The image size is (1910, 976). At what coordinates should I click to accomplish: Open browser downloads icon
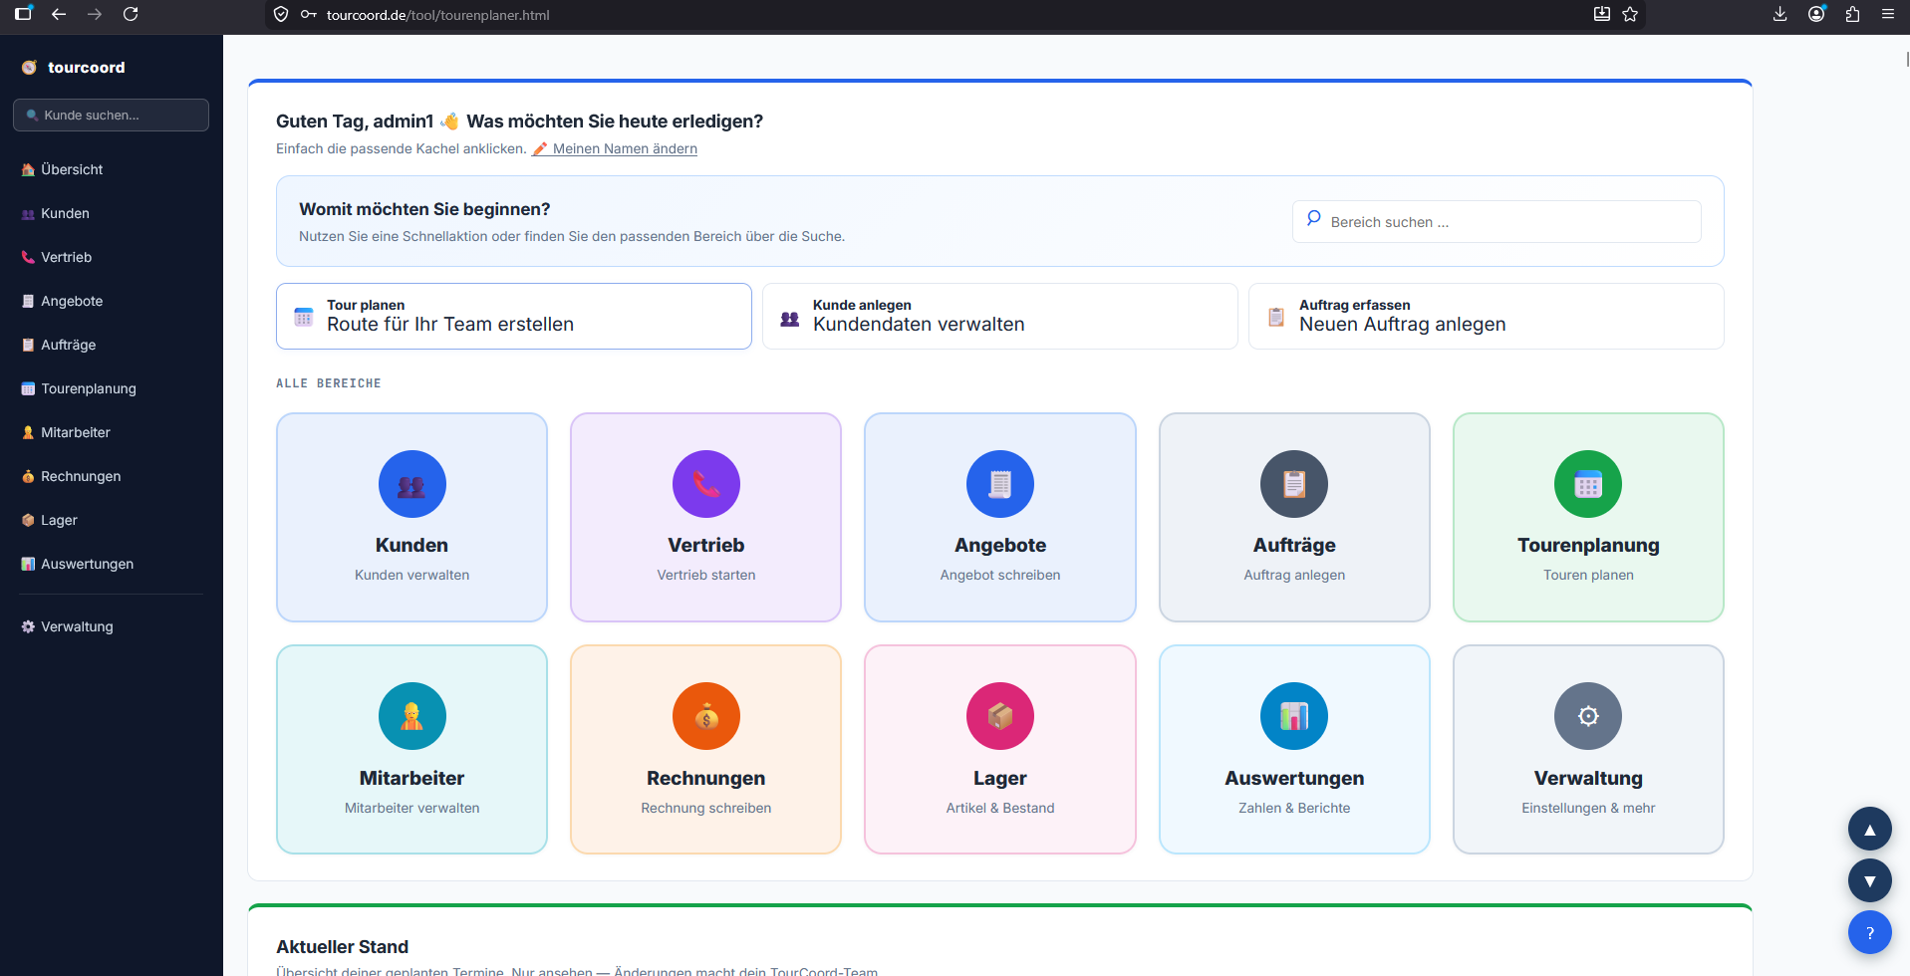coord(1780,14)
